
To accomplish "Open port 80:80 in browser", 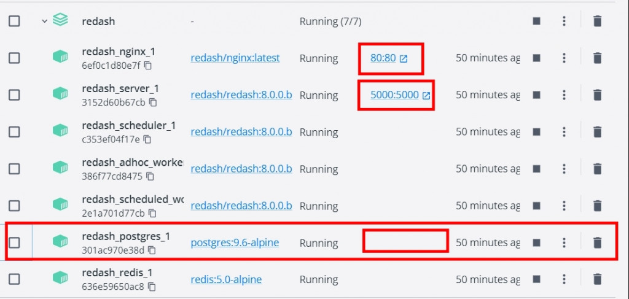I will click(x=389, y=58).
